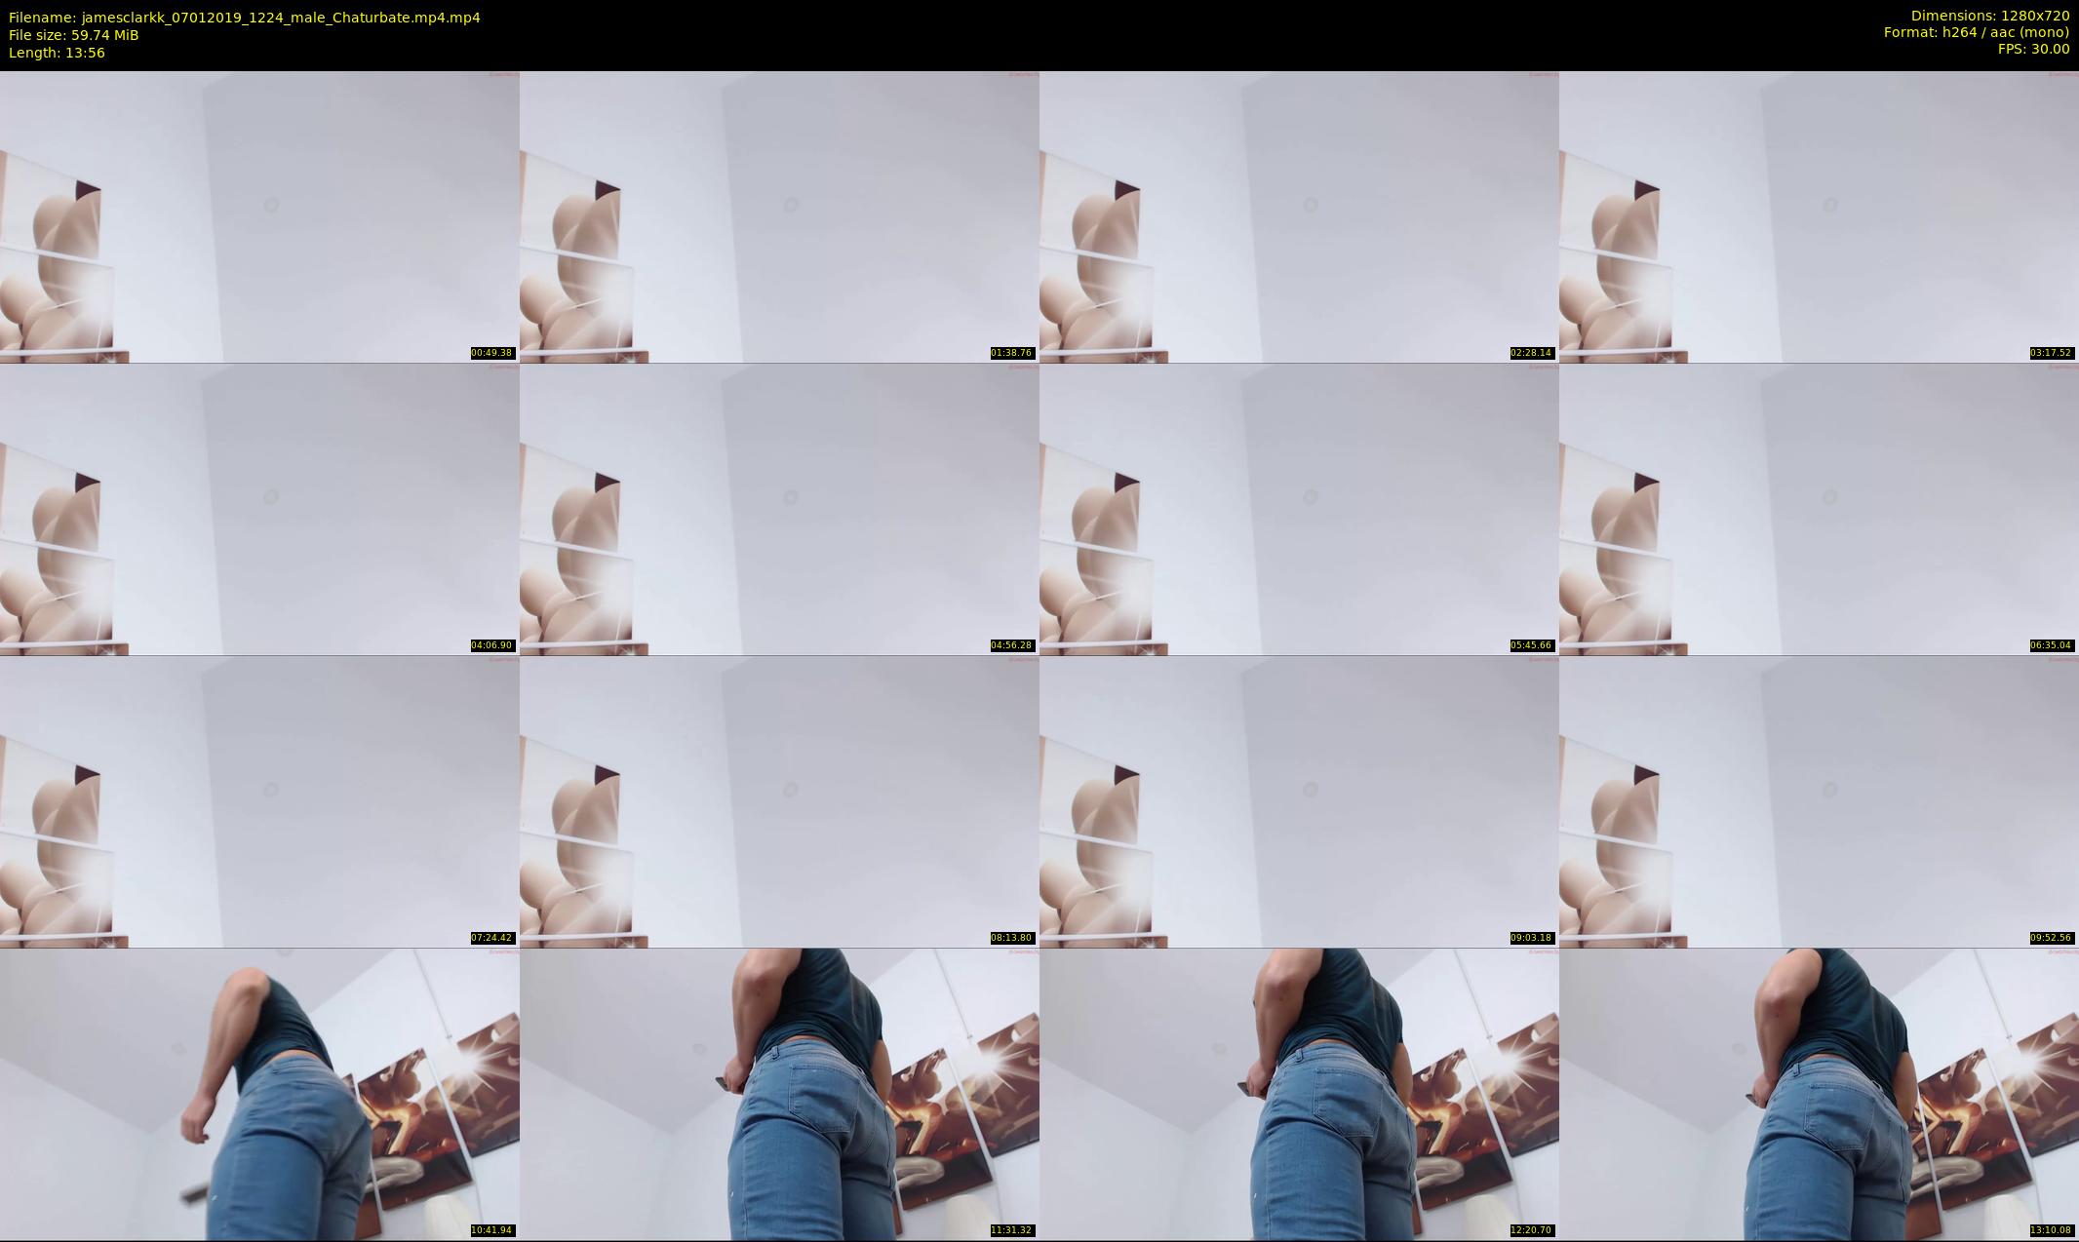The height and width of the screenshot is (1242, 2079).
Task: Click the thumbnail timestamped 05:45.66
Action: [1299, 509]
